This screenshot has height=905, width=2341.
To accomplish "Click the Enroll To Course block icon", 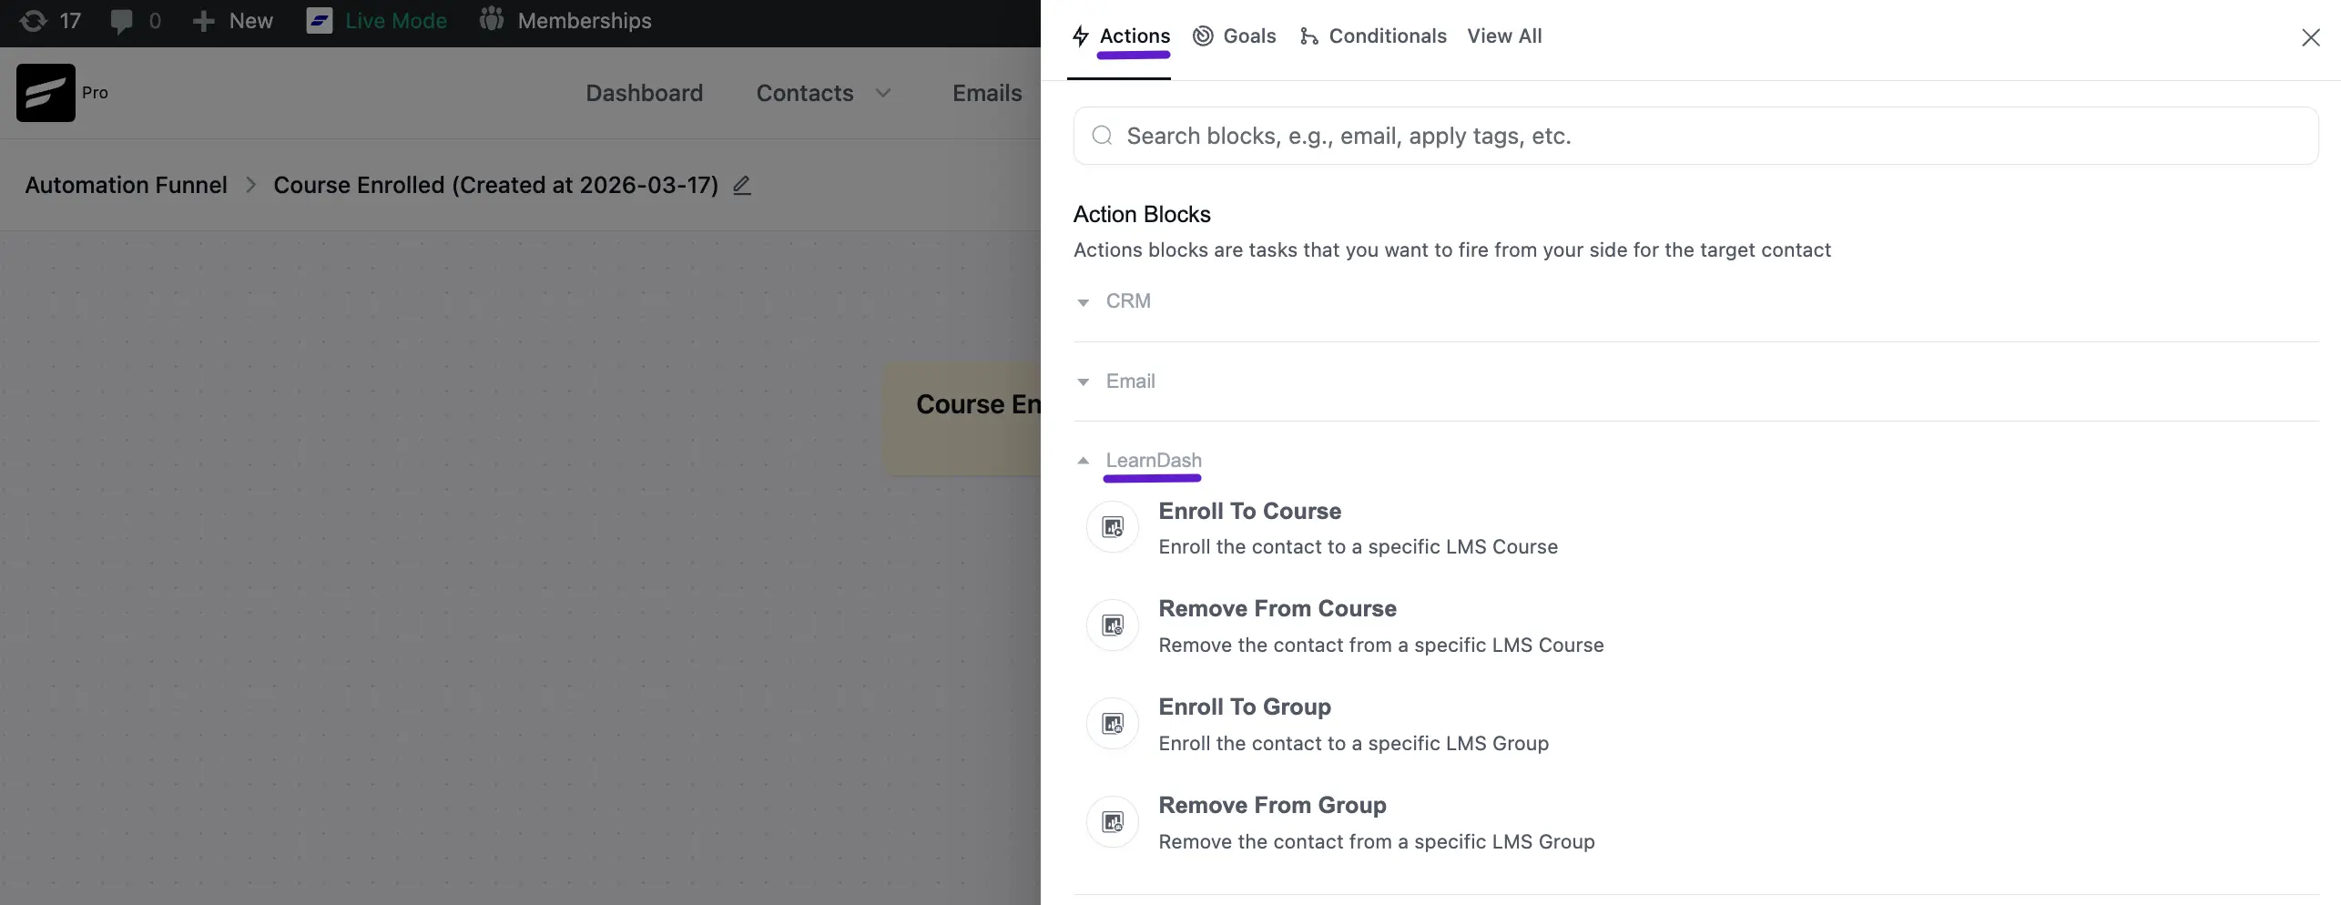I will [1113, 527].
